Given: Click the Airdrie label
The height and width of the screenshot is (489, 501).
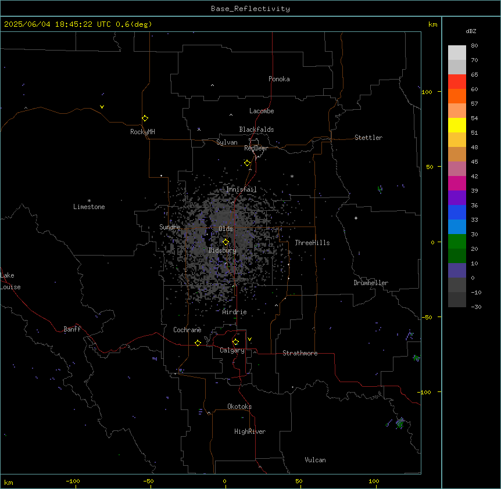Looking at the screenshot, I should tap(234, 312).
